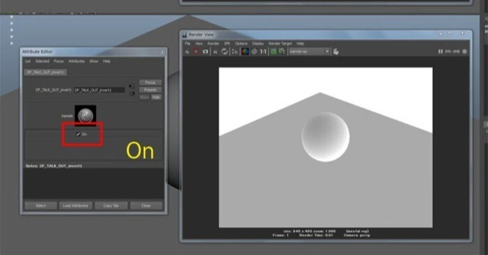This screenshot has width=488, height=255.
Task: Open Show menu in Attribute Editor
Action: click(x=94, y=61)
